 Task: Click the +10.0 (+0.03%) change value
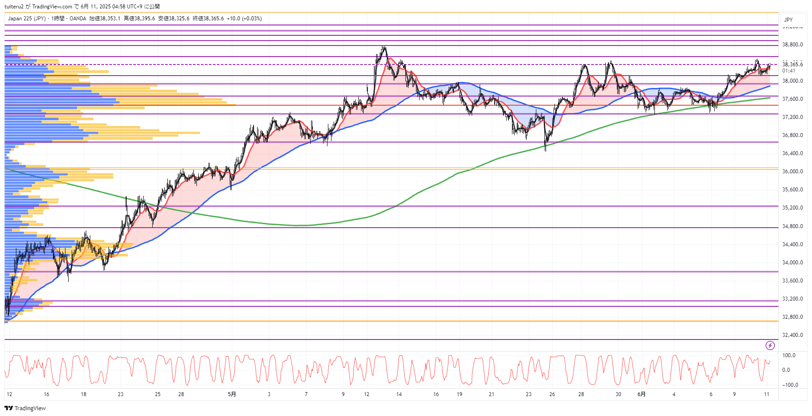244,19
